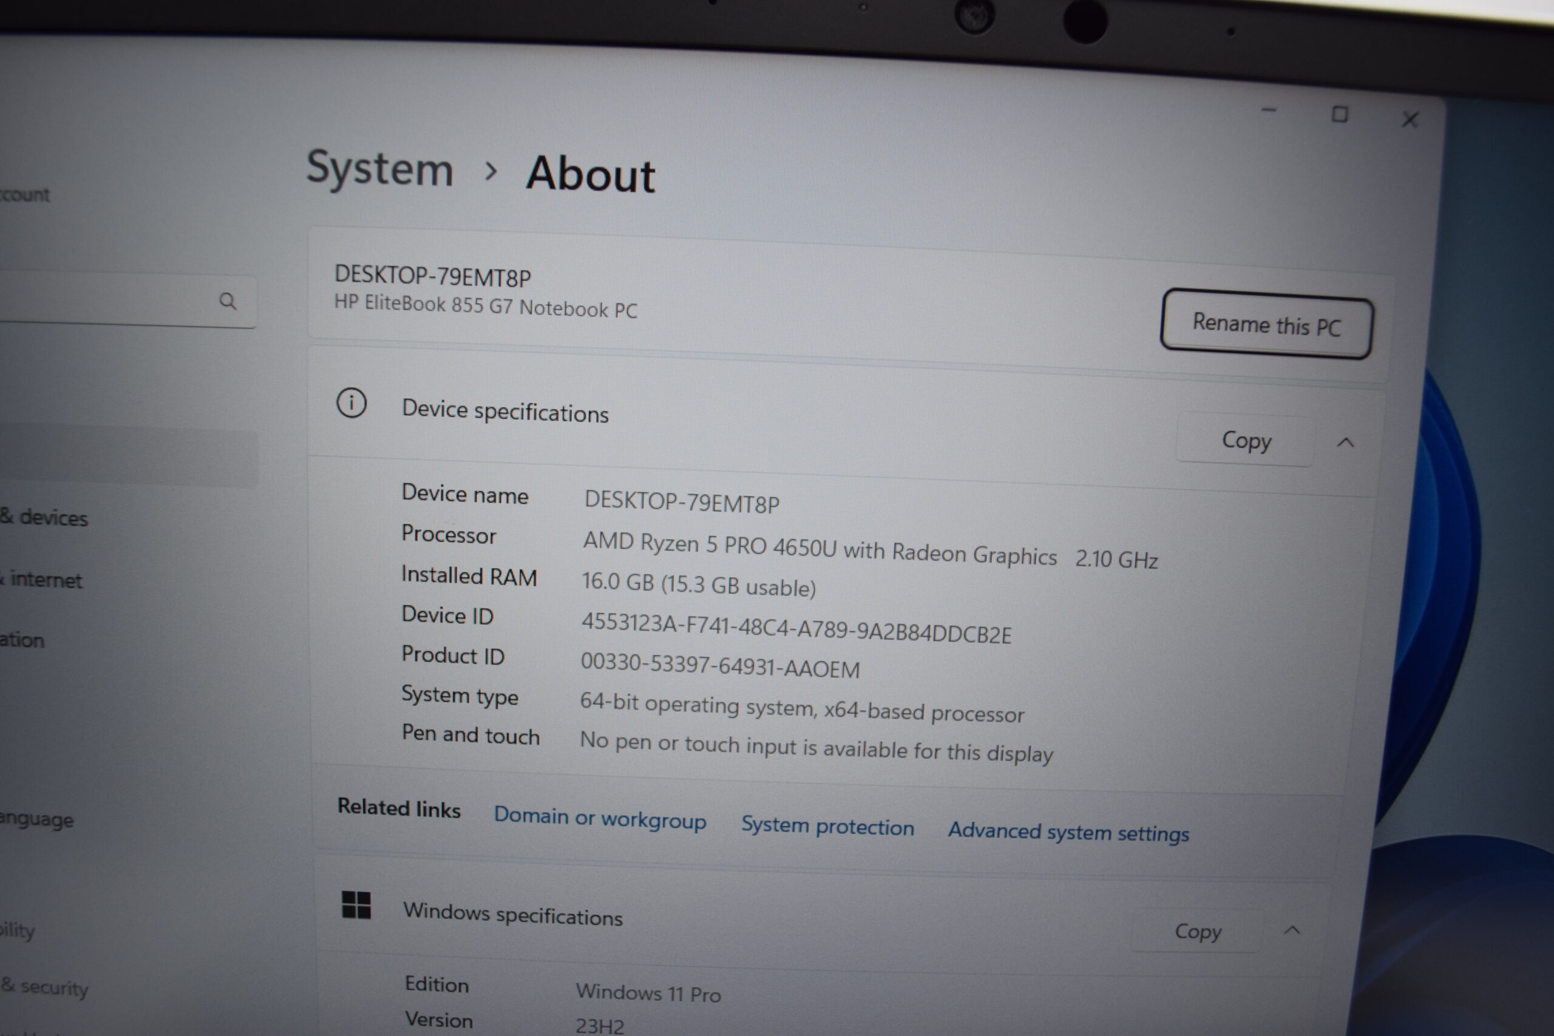
Task: Select the Product ID '00330-53397-64931-AAOEM'
Action: click(720, 665)
